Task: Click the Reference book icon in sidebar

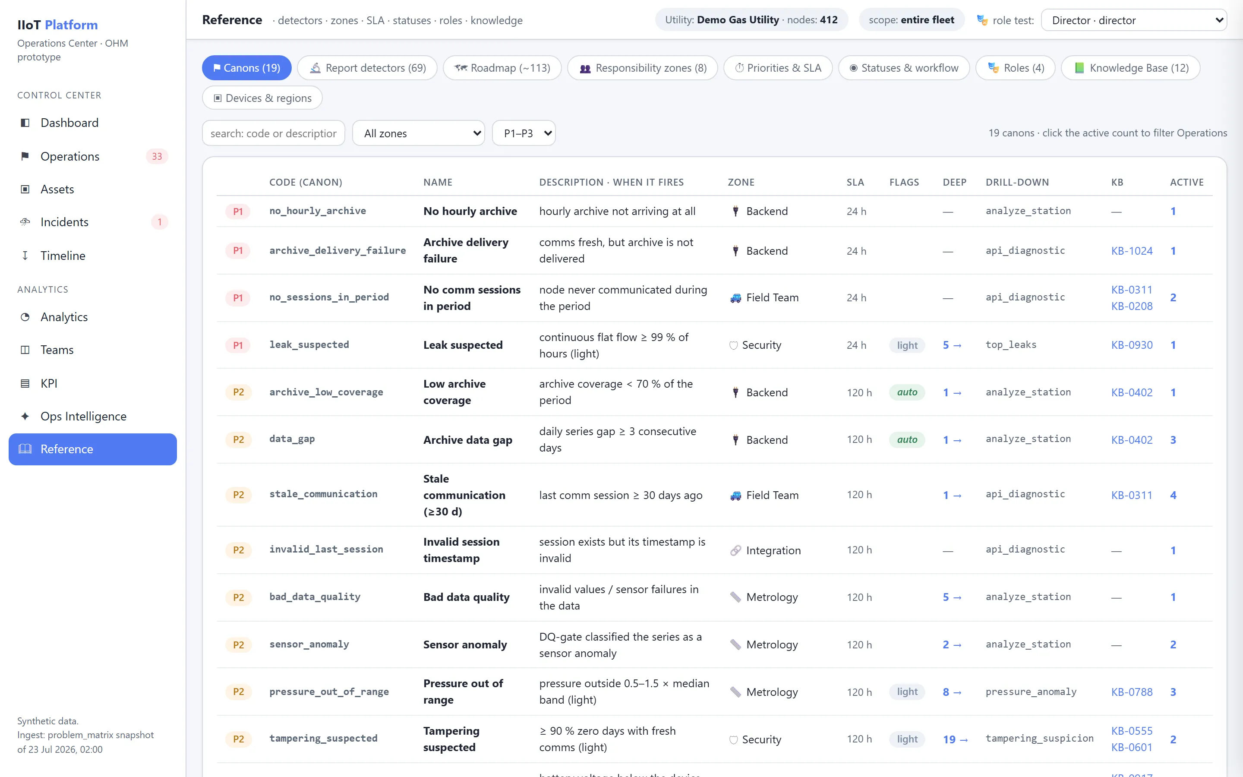Action: [25, 449]
